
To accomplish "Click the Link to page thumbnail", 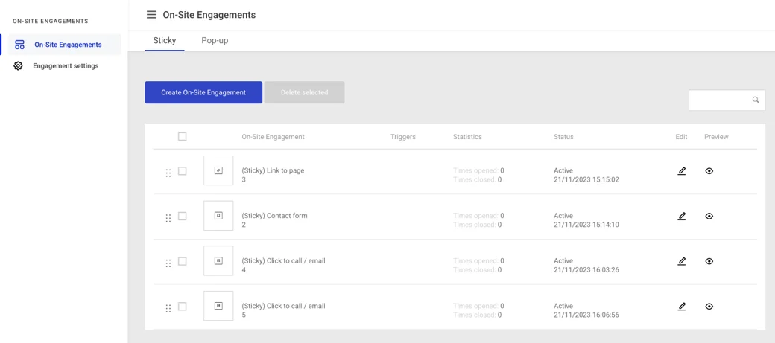I will (218, 171).
